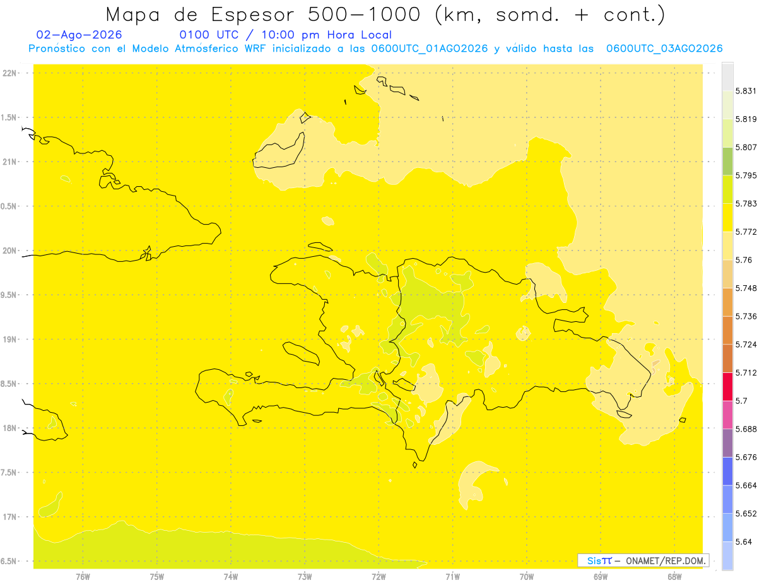
Task: Click the longitude label '74W'
Action: (231, 577)
